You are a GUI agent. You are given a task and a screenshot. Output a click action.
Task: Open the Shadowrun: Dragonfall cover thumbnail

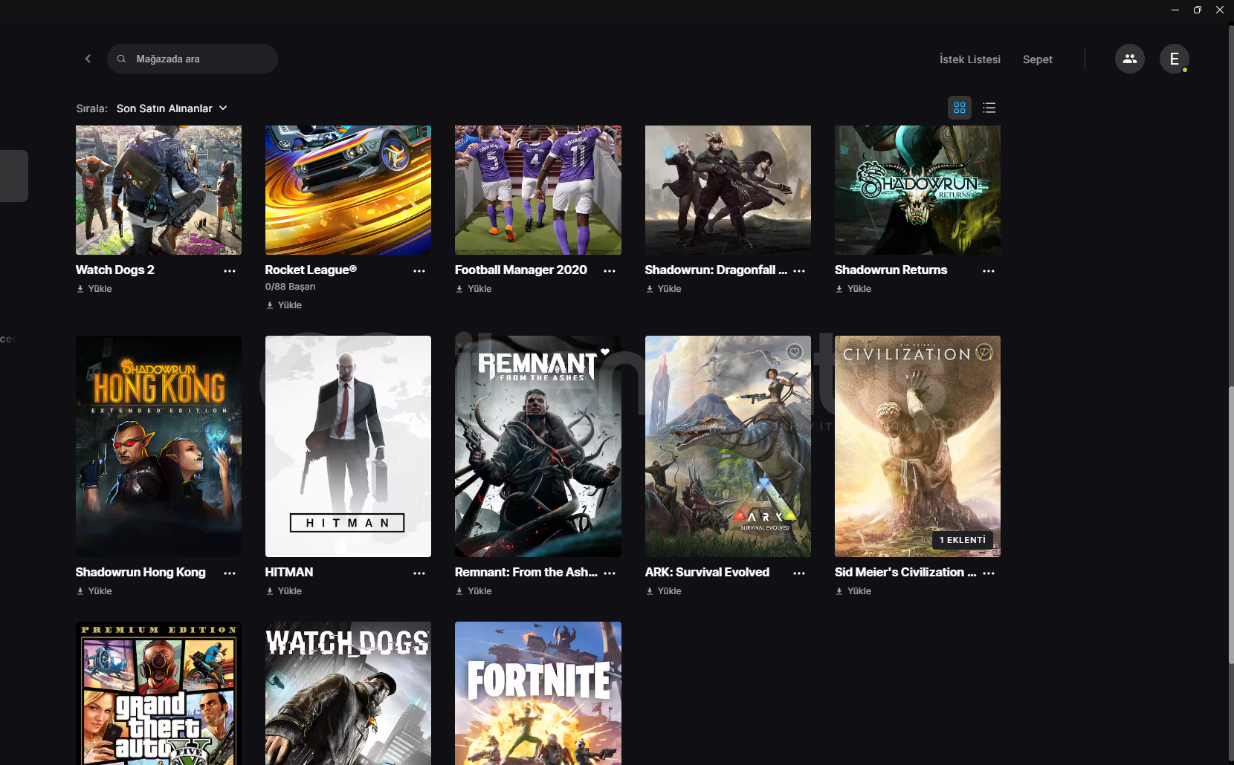728,190
